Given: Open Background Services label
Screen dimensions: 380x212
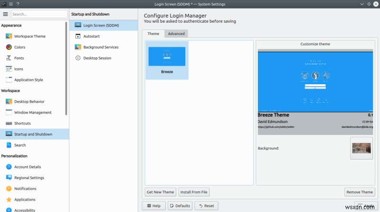Looking at the screenshot, I should pos(101,47).
